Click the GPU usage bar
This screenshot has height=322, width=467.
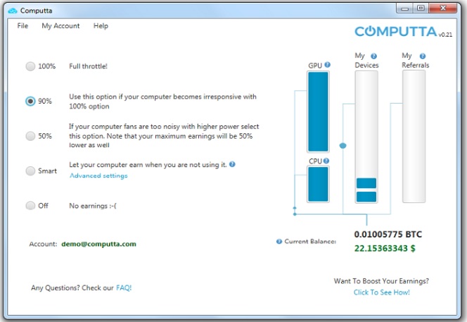click(x=318, y=111)
